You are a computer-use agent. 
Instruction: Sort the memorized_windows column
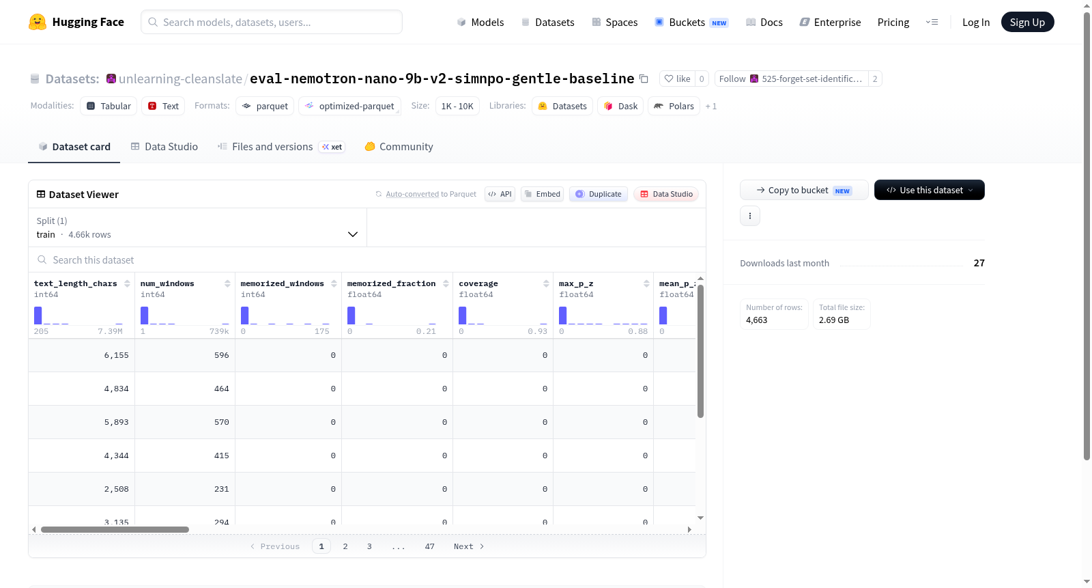tap(334, 283)
